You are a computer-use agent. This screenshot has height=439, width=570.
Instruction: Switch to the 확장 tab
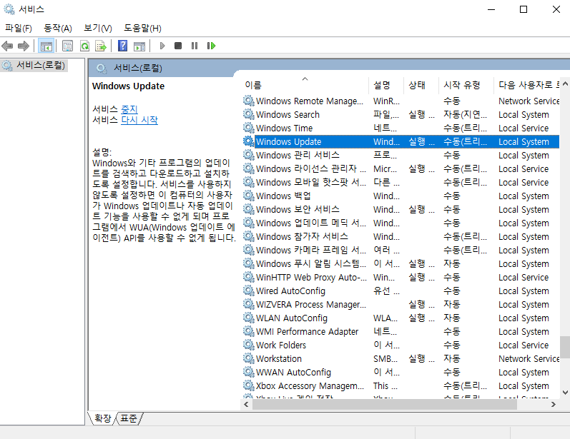pos(102,418)
